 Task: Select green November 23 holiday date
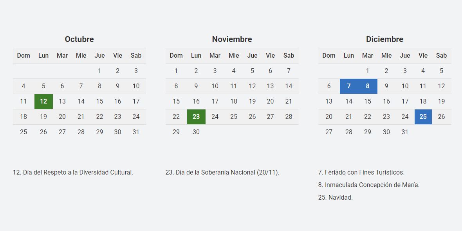(x=196, y=117)
